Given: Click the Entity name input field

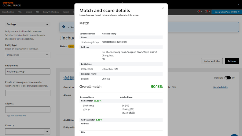Looking at the screenshot, I should point(28,71).
